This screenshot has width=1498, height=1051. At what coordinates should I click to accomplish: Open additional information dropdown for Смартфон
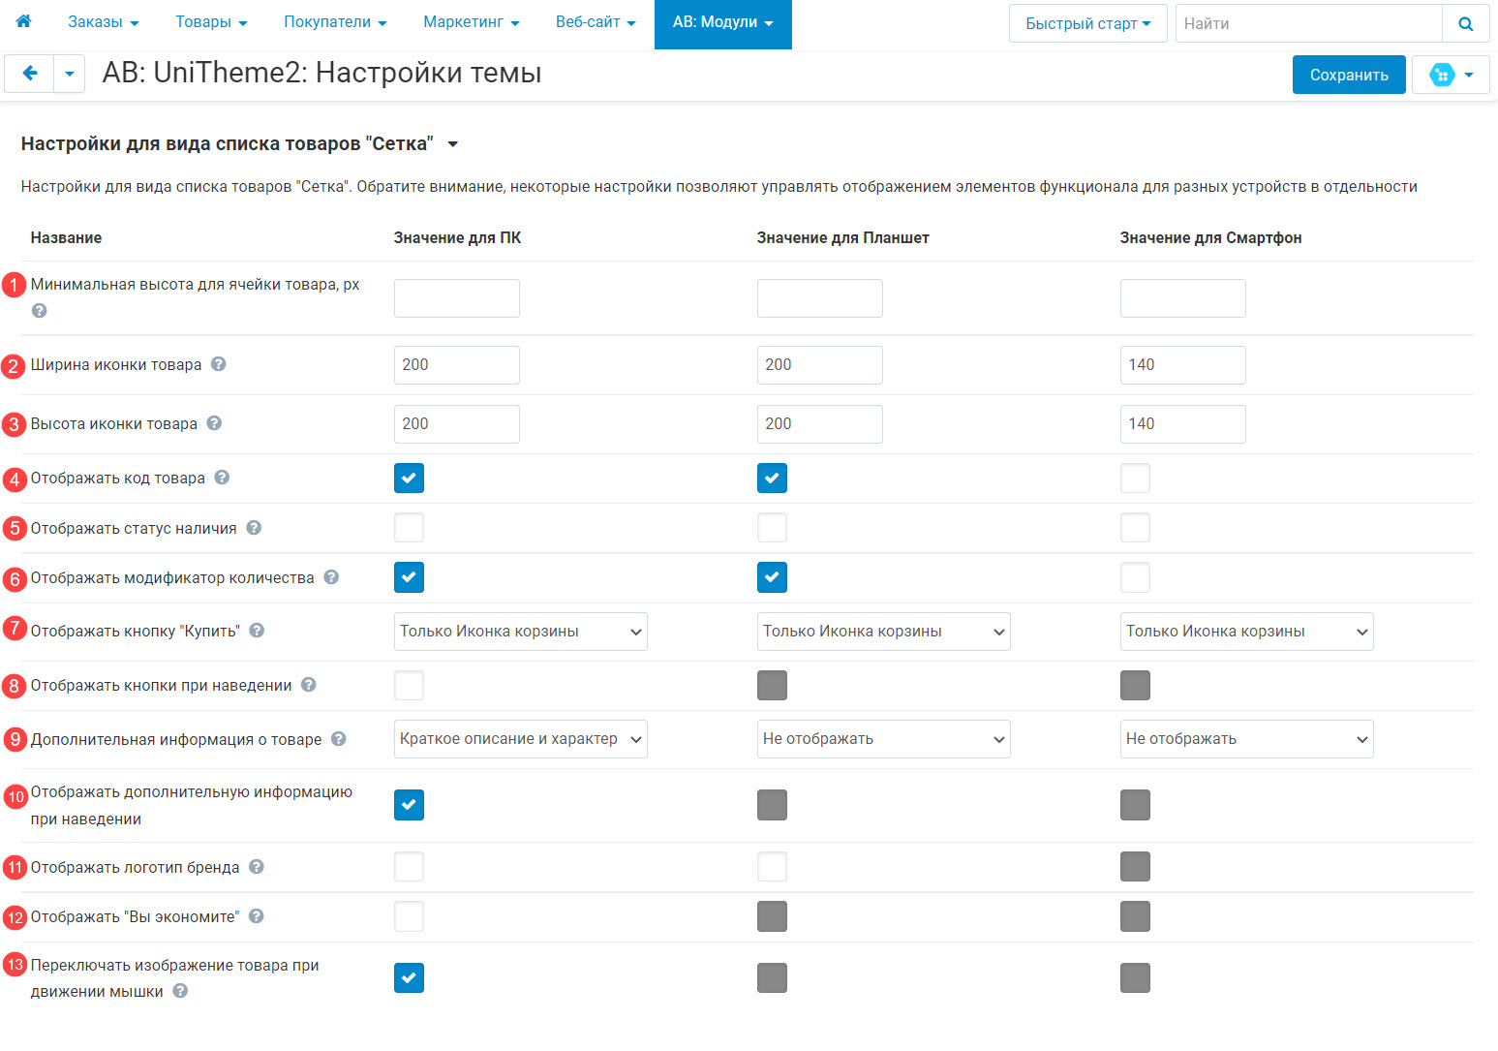(x=1247, y=739)
